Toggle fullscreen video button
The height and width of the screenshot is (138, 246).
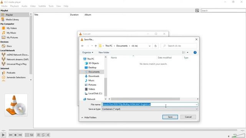click(x=27, y=135)
